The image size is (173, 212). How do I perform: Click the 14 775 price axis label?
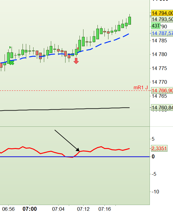click(x=159, y=68)
